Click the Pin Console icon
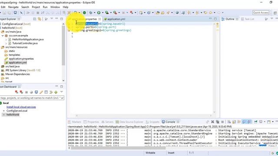278x156 pixels. tap(256, 122)
